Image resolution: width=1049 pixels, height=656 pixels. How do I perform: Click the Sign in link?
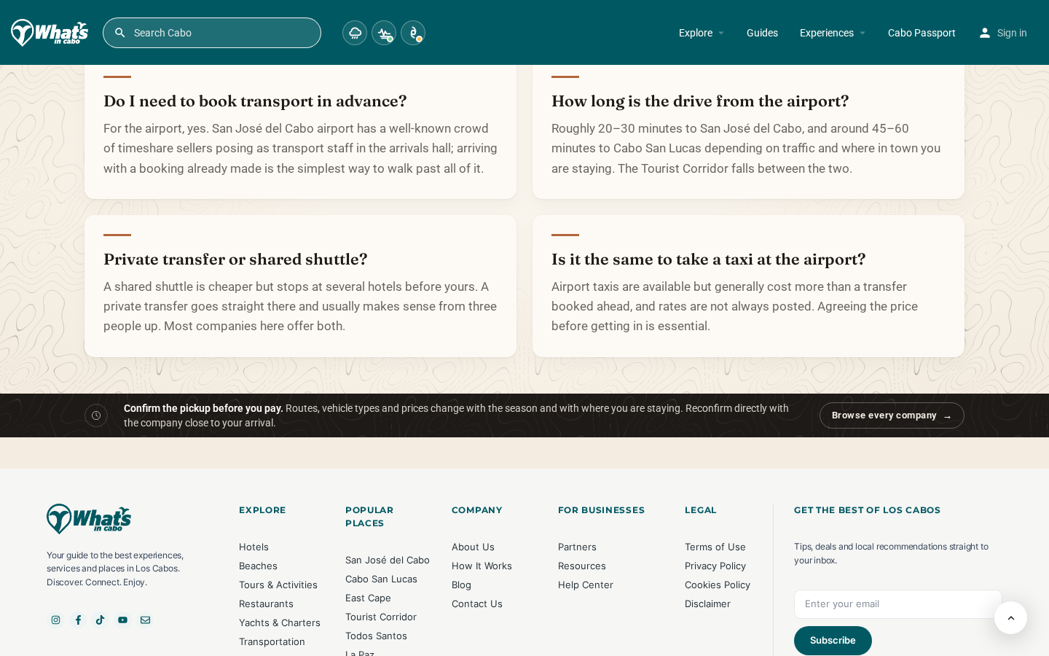(1003, 33)
